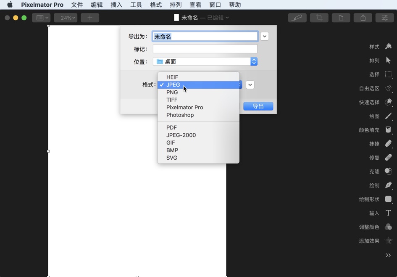Open the Apple menu
397x277 pixels.
click(10, 5)
